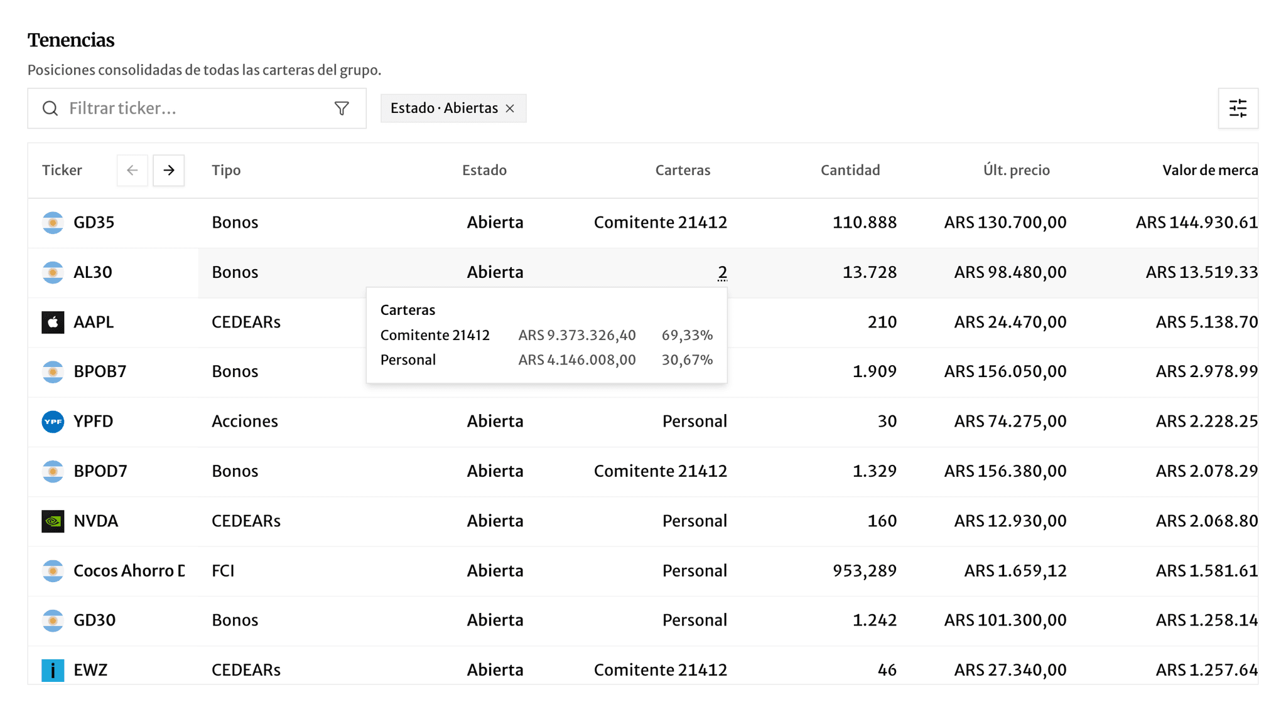Click Comitente 21412 in the tooltip
The image size is (1286, 712).
pos(435,335)
